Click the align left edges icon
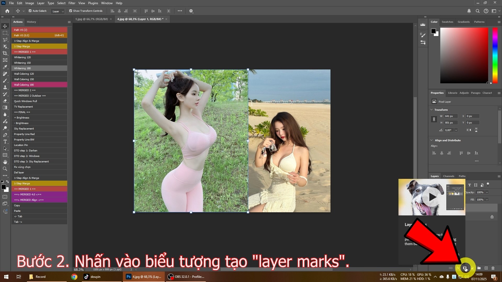This screenshot has height=282, width=502. [112, 11]
